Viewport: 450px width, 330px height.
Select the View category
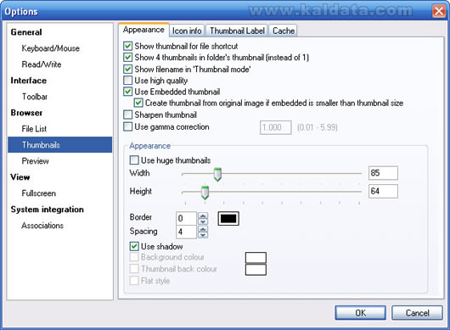(20, 177)
